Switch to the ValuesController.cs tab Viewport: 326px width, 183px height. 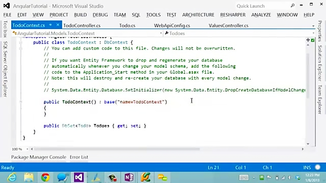tap(228, 26)
